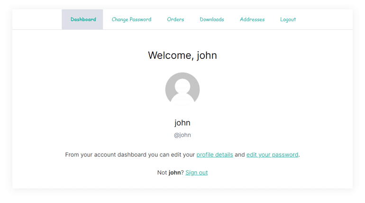Click john's gray avatar image
This screenshot has width=365, height=203.
tap(182, 89)
